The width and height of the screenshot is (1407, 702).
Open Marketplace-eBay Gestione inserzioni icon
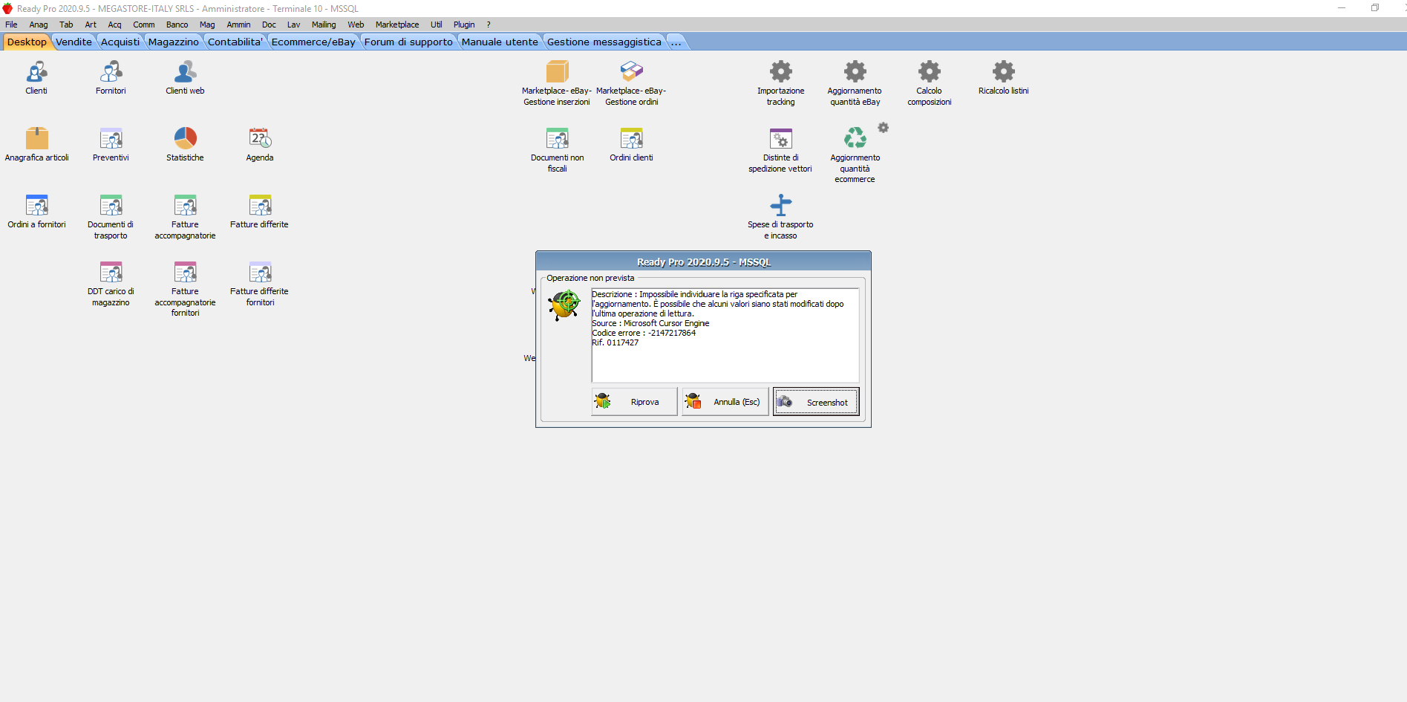[x=557, y=72]
